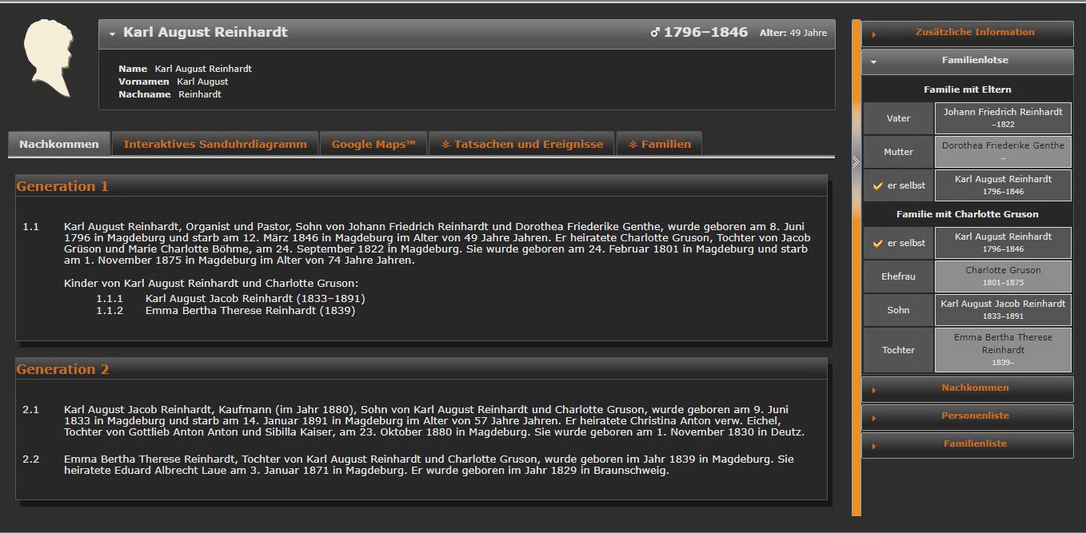1086x533 pixels.
Task: Click child entry 1.1.2 Emma Bertha Therese Reinhardt
Action: coord(250,311)
